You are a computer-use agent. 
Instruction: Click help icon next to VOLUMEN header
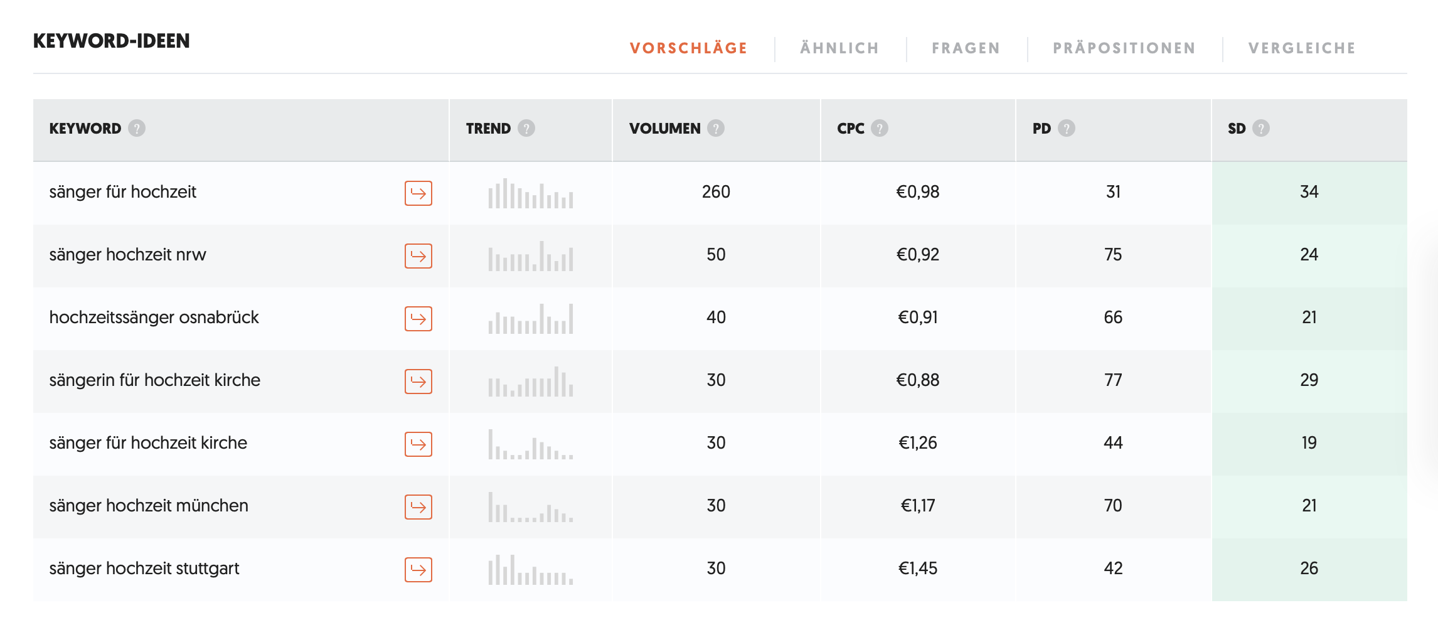716,128
